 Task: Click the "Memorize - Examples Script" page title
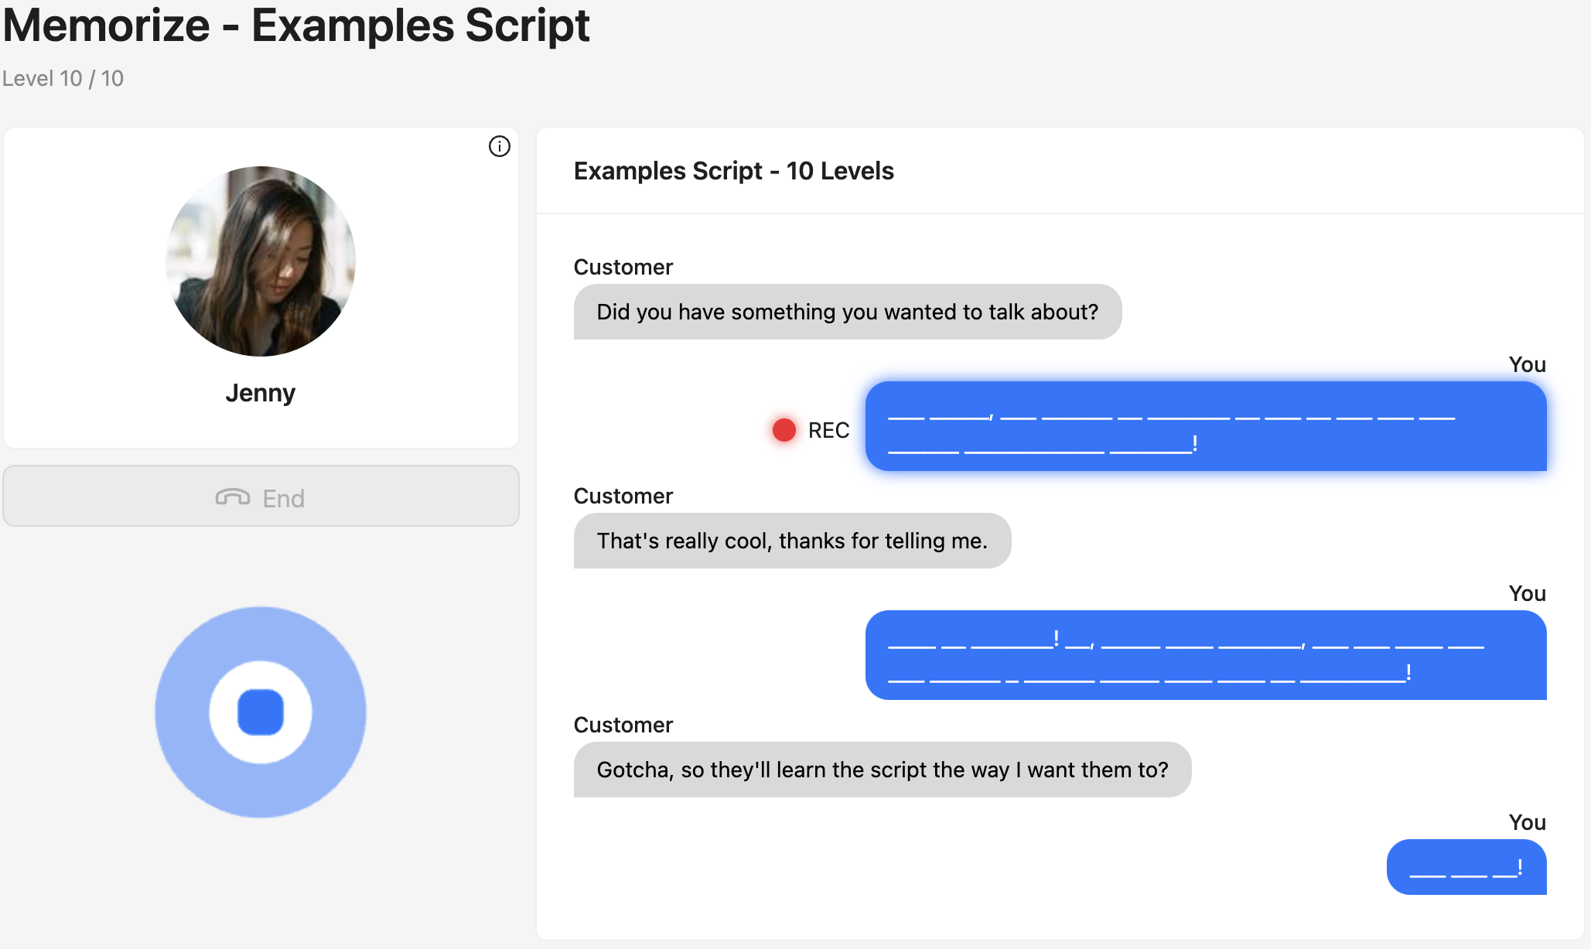(x=296, y=26)
